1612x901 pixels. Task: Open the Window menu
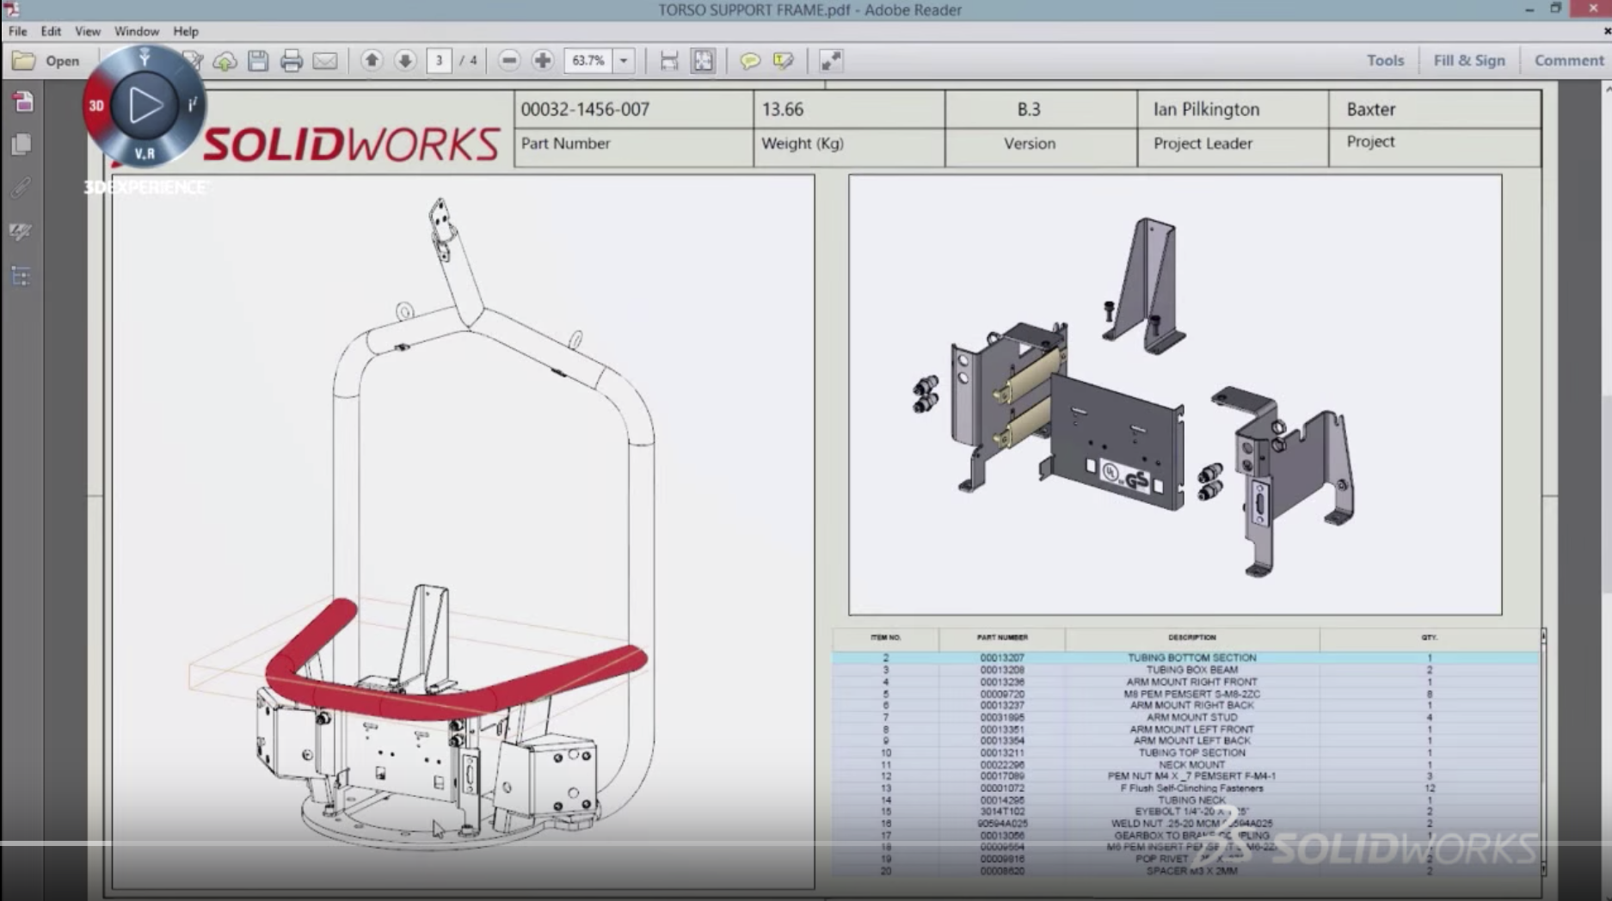tap(136, 31)
